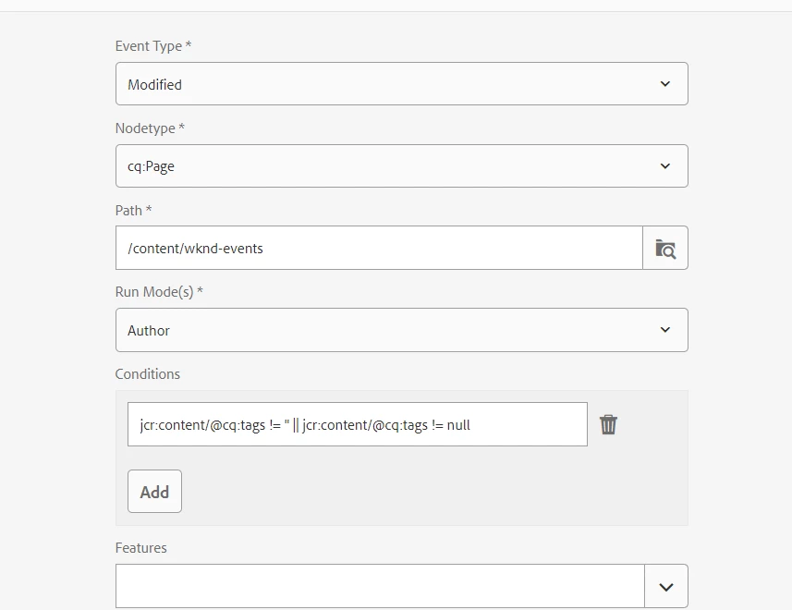792x610 pixels.
Task: Click the Event Type chevron arrow
Action: point(665,84)
